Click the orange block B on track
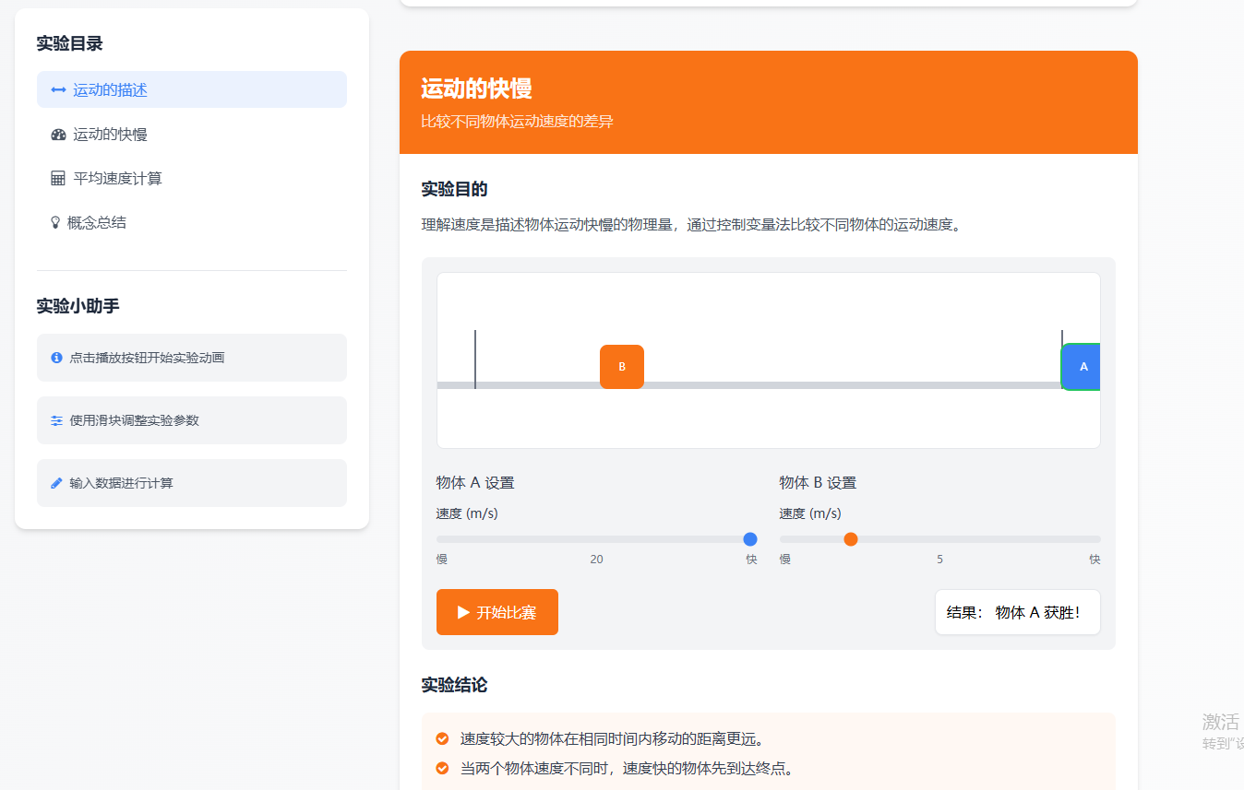This screenshot has width=1244, height=790. (622, 367)
